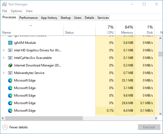Click the horizontal scrollbar left arrow
This screenshot has height=134, width=163.
(x=3, y=118)
